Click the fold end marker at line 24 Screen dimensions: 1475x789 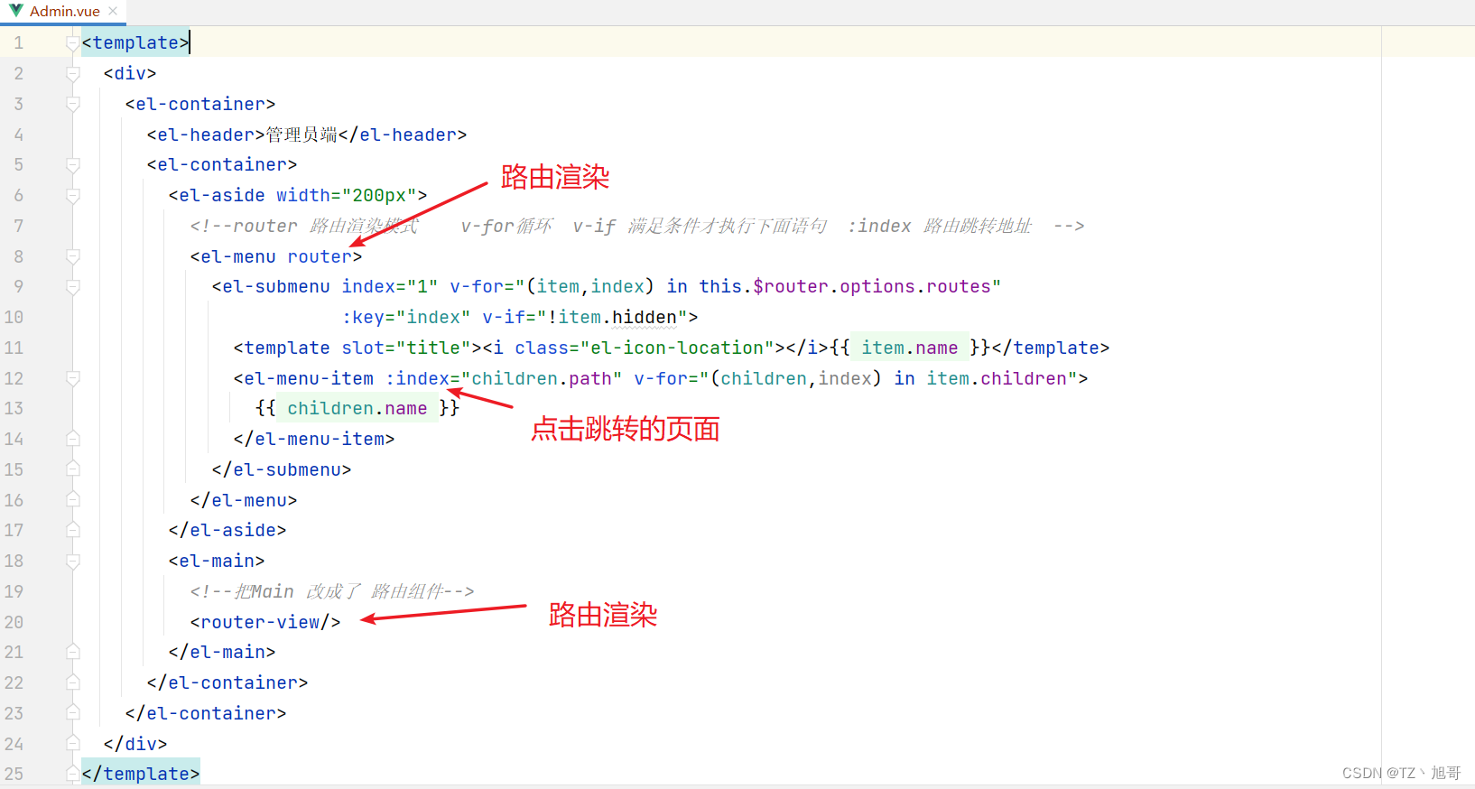click(73, 744)
